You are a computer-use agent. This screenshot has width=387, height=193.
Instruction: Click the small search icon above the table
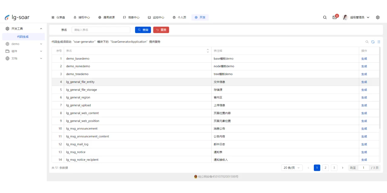[x=367, y=42]
